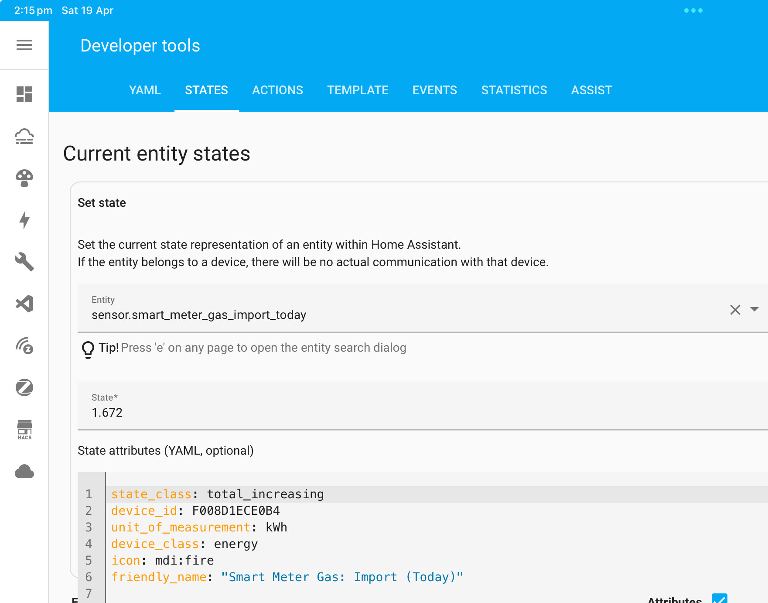The image size is (768, 603).
Task: Clear the selected entity with X
Action: tap(735, 310)
